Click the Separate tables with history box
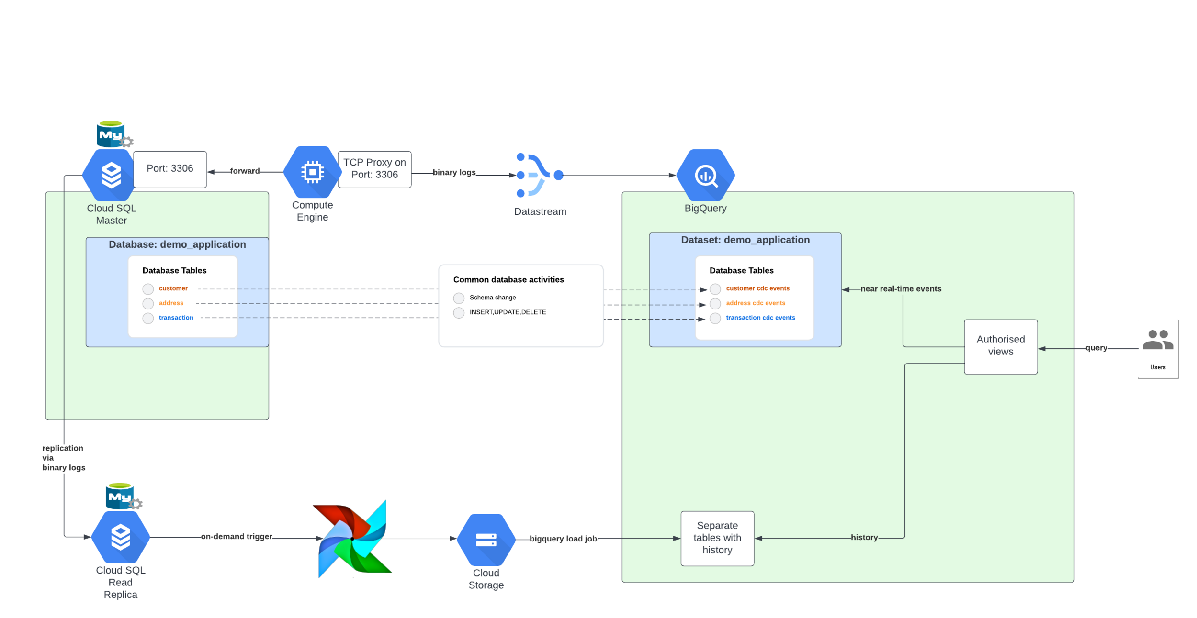 point(717,538)
